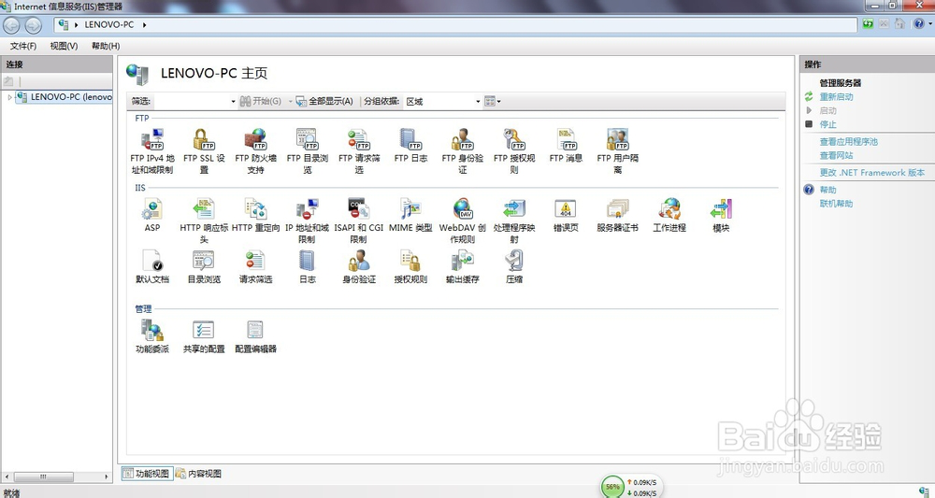Switch to 内容视图 tab
935x498 pixels.
[198, 474]
